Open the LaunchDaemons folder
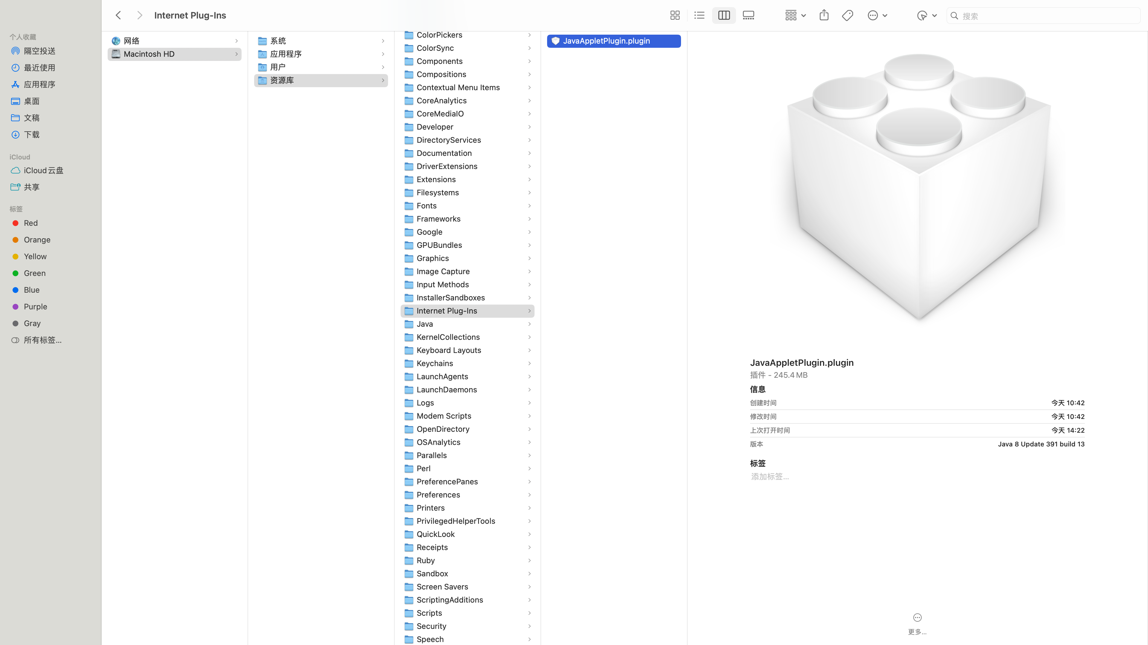1148x645 pixels. tap(468, 390)
